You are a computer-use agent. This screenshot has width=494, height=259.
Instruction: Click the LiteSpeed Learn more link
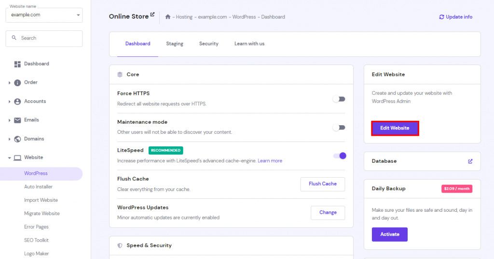(270, 161)
